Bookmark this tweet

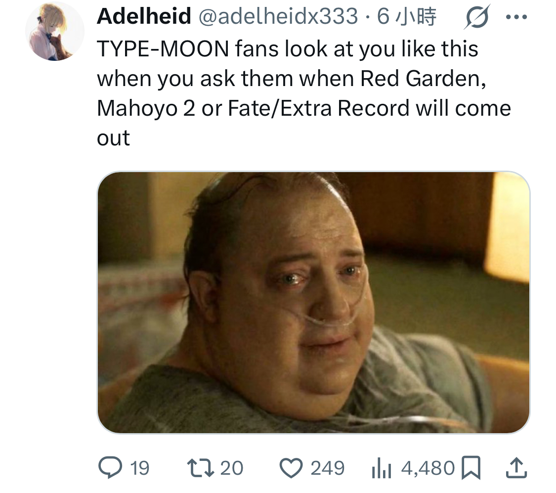471,468
